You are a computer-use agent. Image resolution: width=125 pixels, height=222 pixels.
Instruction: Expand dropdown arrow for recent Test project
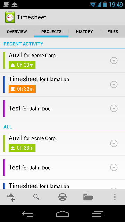coord(114,109)
